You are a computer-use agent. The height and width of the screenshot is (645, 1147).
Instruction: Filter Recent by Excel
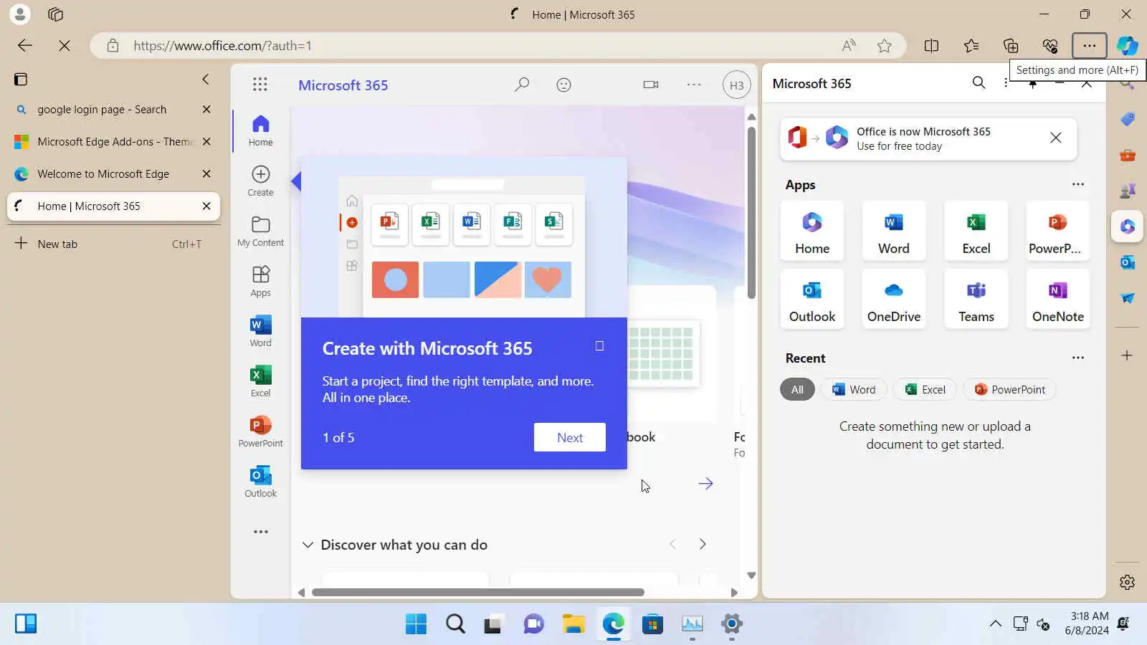click(925, 389)
